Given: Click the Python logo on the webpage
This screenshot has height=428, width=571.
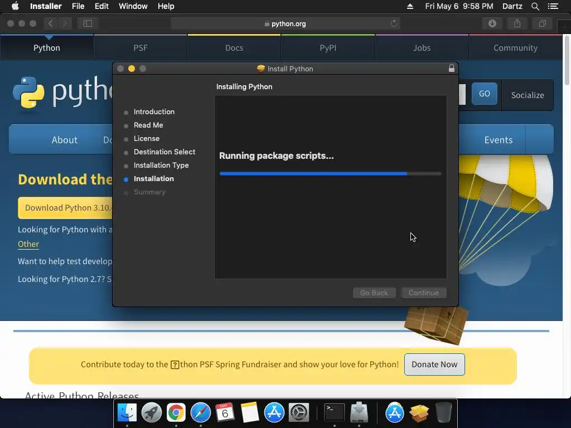Looking at the screenshot, I should pos(62,92).
